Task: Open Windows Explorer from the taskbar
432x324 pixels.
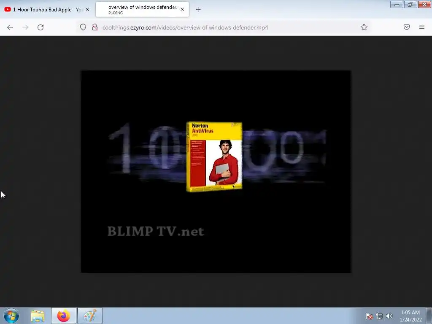Action: 38,316
